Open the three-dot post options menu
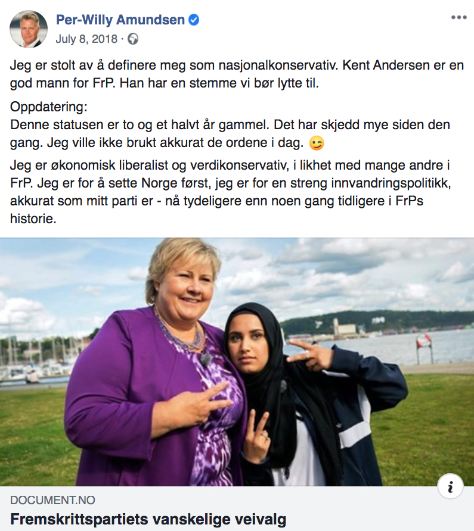The height and width of the screenshot is (531, 474). pyautogui.click(x=458, y=17)
